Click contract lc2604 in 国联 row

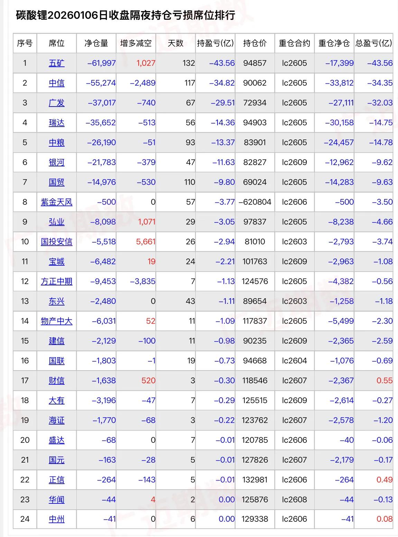click(x=295, y=361)
